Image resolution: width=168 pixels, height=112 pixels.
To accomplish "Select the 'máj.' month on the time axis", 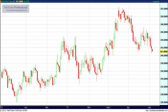I will [149, 107].
